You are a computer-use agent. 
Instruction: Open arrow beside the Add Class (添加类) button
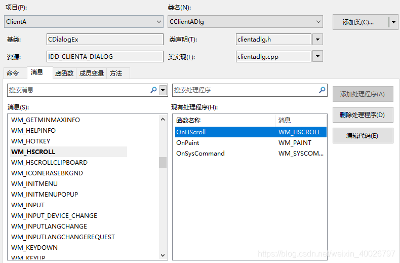(393, 22)
